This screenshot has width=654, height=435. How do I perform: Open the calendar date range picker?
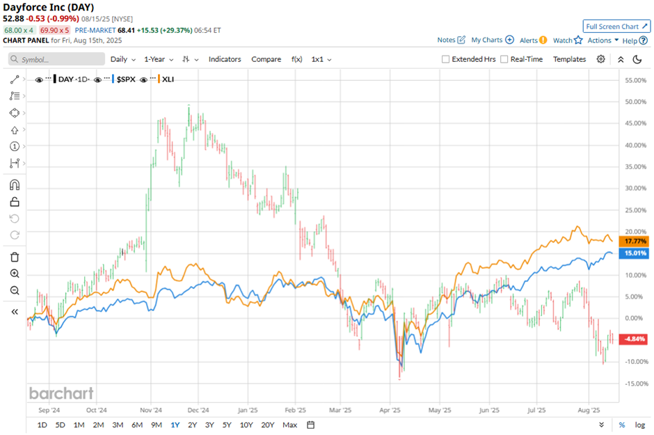(x=310, y=425)
